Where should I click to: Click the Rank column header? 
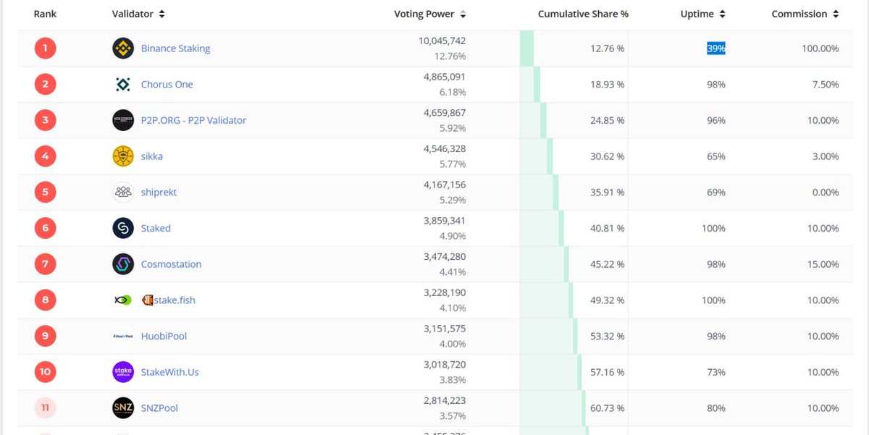(45, 14)
